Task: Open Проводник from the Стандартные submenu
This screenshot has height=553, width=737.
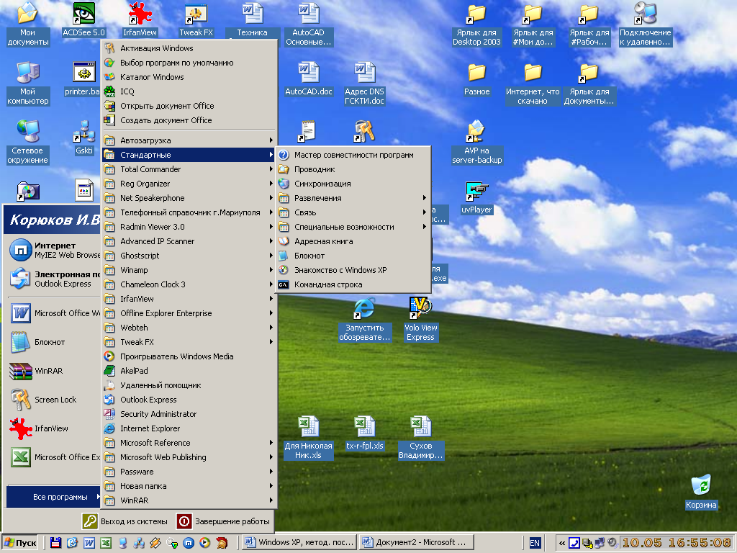Action: click(x=353, y=169)
